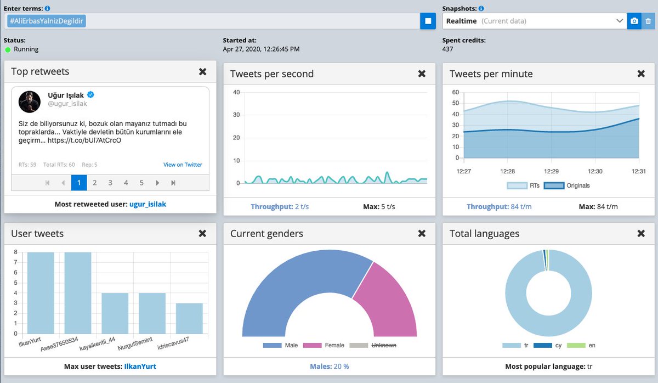Click the #AliErbasYalnizDegildir search term tag
Viewport: 658px width, 383px height.
47,21
